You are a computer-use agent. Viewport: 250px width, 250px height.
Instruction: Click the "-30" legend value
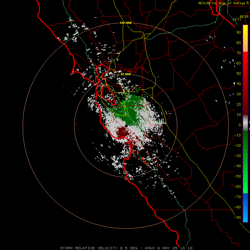237,156
